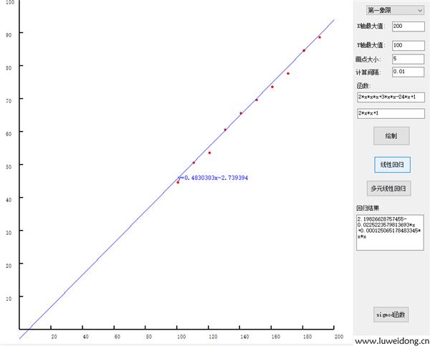
Task: Click the red data point at x=100
Action: coord(178,182)
